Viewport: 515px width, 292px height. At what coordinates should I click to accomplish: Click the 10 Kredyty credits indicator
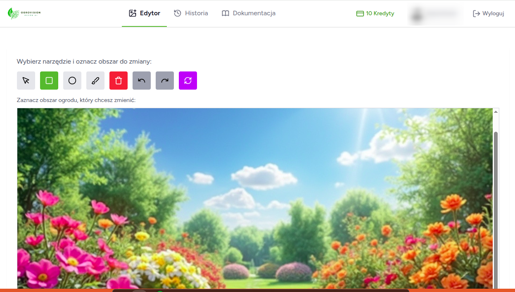click(375, 13)
